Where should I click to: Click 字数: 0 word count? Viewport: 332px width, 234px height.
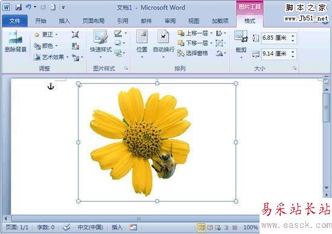click(45, 227)
